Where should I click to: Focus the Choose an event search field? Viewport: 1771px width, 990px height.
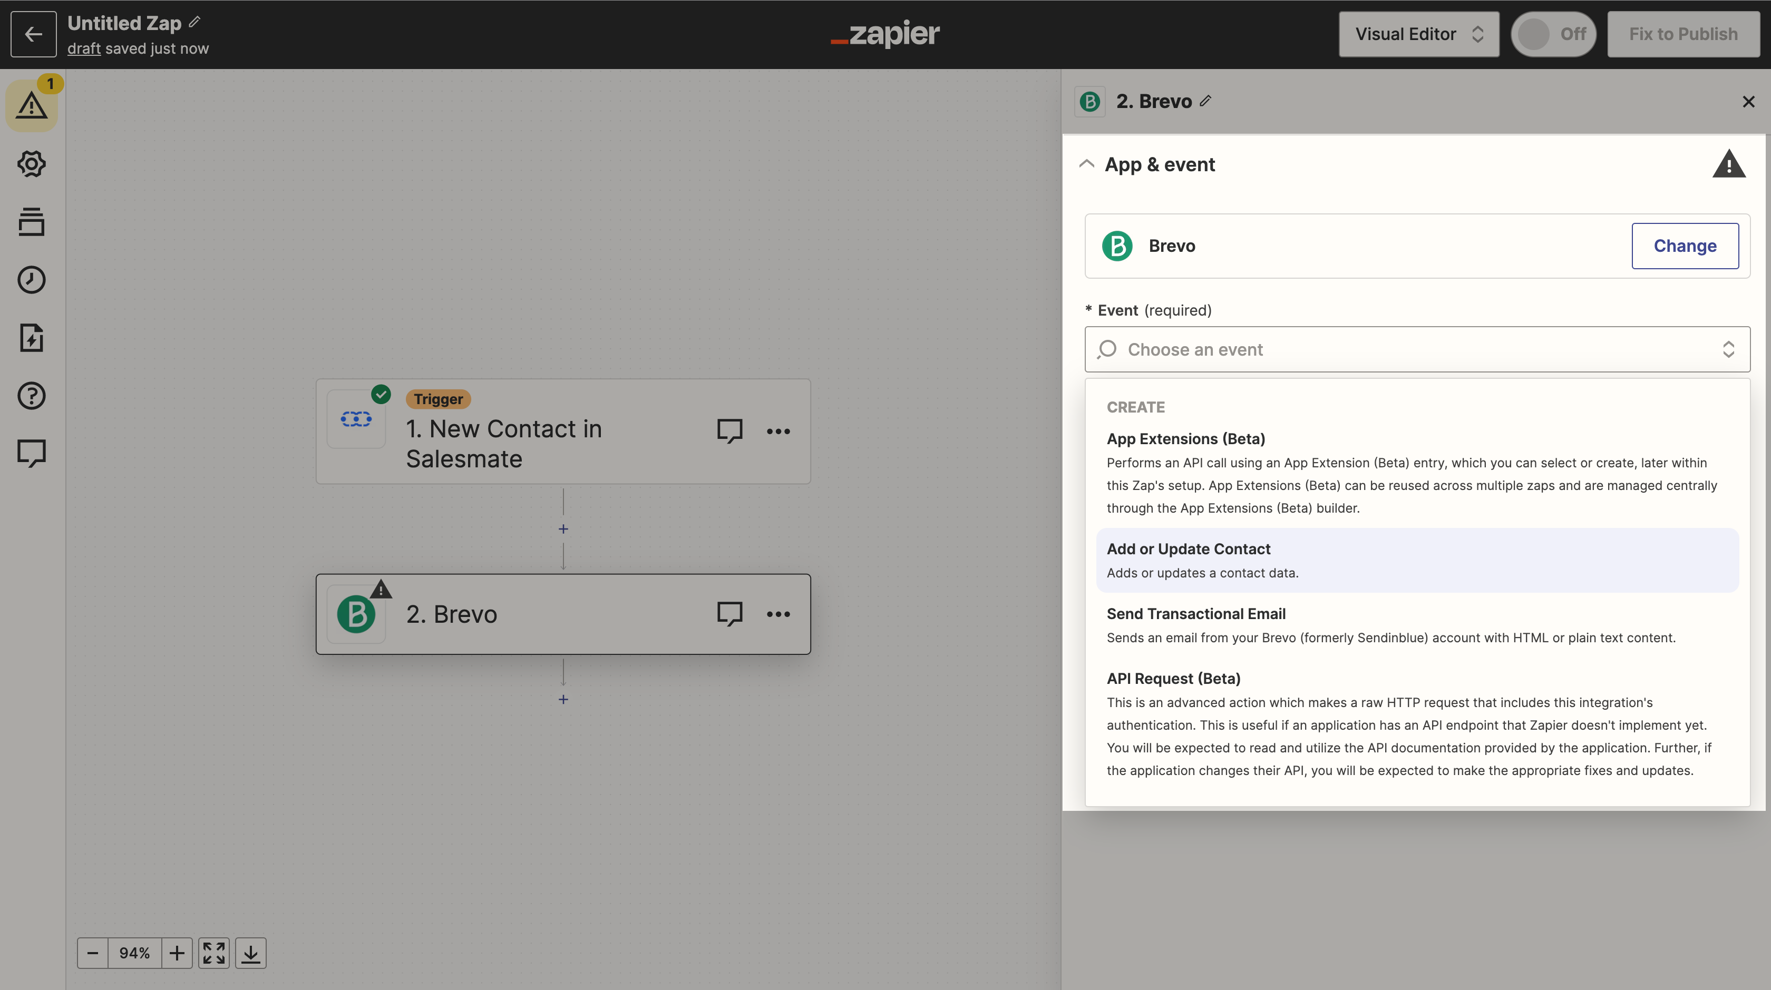coord(1417,350)
